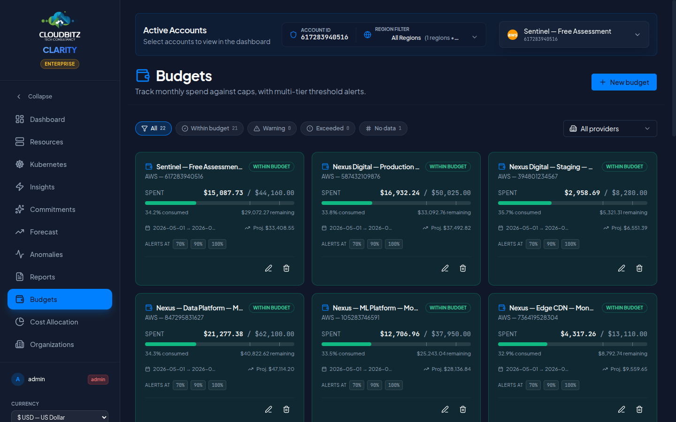
Task: Open Insights in the sidebar
Action: coord(60,187)
